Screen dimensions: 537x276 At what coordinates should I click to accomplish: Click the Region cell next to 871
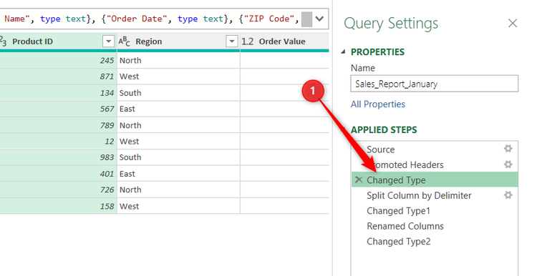[178, 77]
